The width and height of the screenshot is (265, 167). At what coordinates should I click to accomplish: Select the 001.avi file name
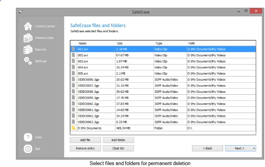pos(83,49)
